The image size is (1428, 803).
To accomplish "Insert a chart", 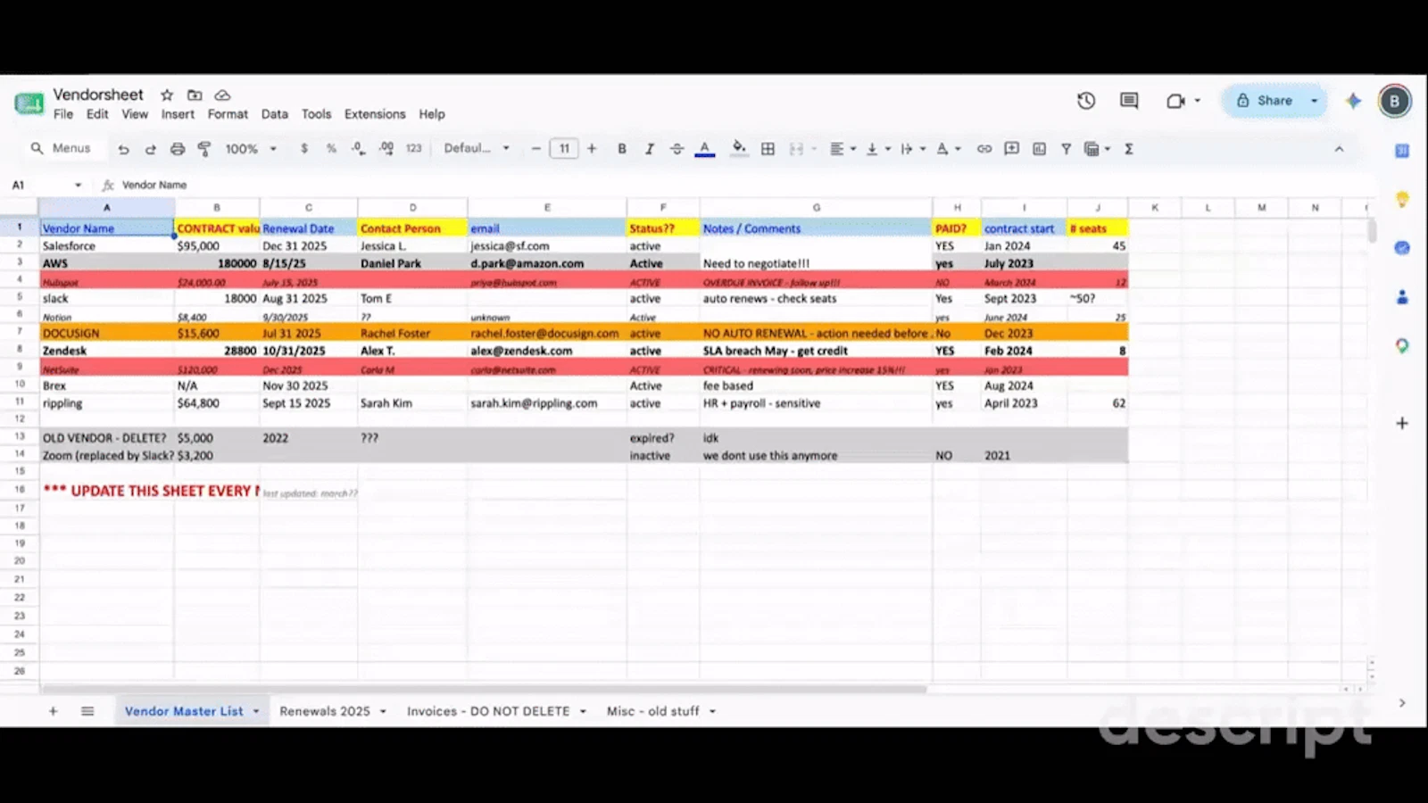I will tap(1039, 149).
